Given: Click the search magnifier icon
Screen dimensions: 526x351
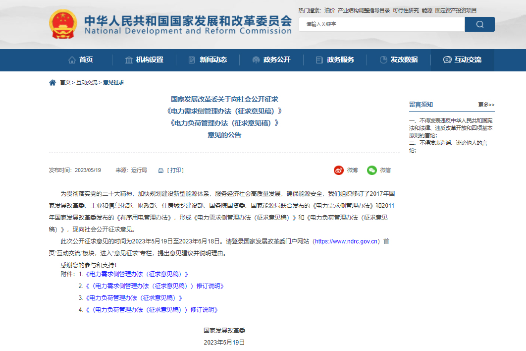Looking at the screenshot, I should click(479, 24).
